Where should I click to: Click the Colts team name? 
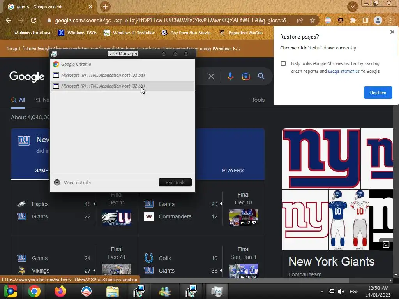tap(165, 259)
